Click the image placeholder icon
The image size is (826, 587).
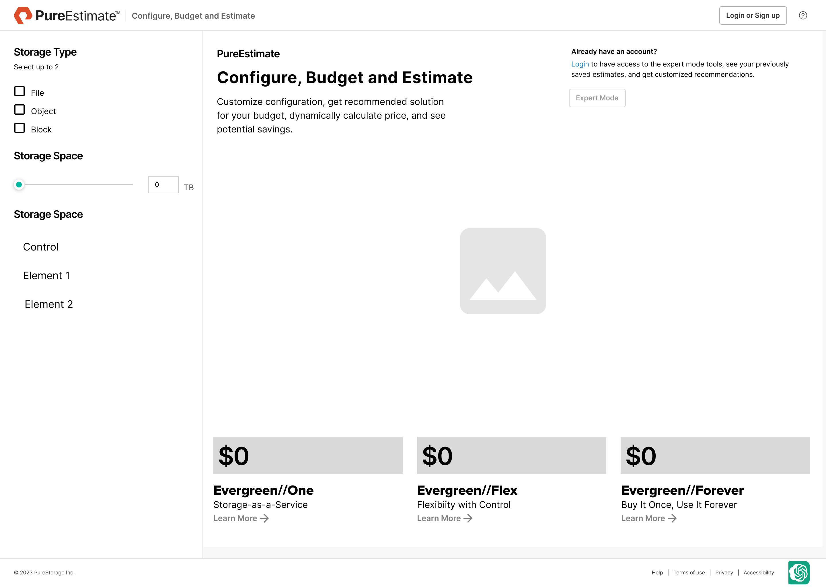pos(503,271)
